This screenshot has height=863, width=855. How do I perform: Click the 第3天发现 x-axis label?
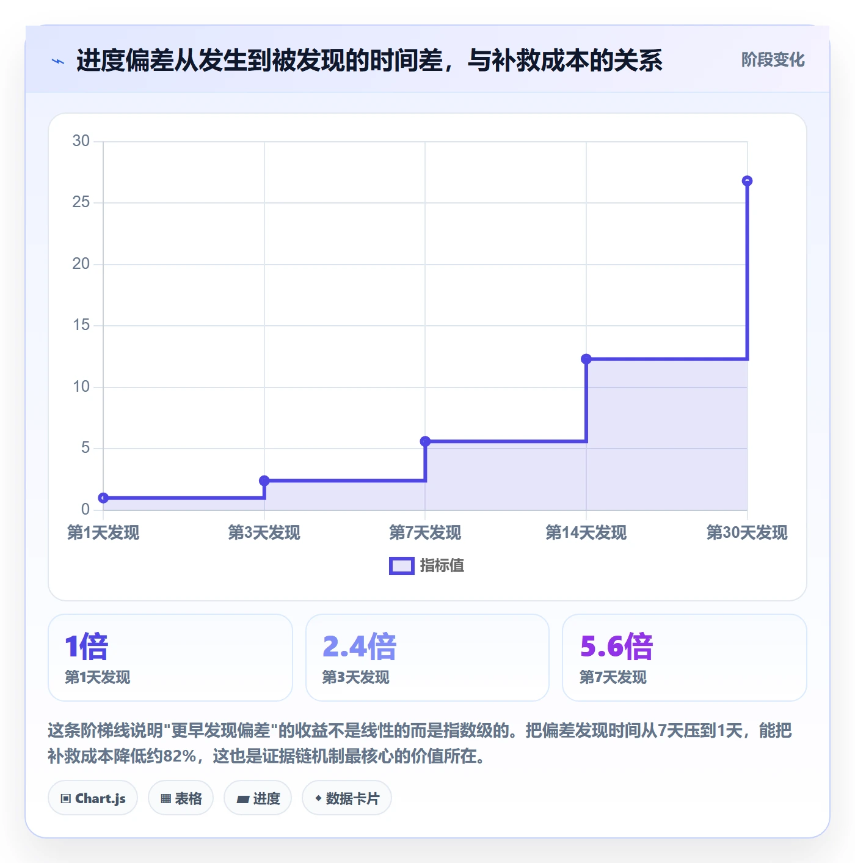(264, 533)
